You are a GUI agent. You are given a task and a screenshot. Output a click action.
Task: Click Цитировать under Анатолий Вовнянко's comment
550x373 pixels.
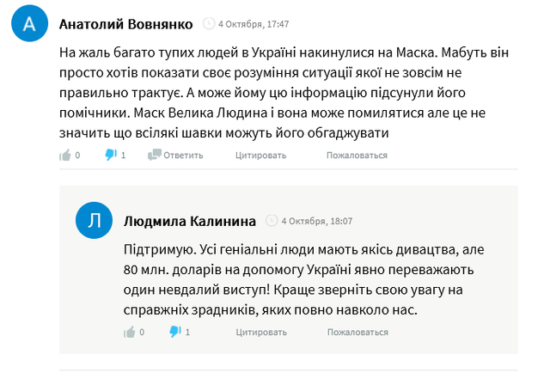(260, 155)
